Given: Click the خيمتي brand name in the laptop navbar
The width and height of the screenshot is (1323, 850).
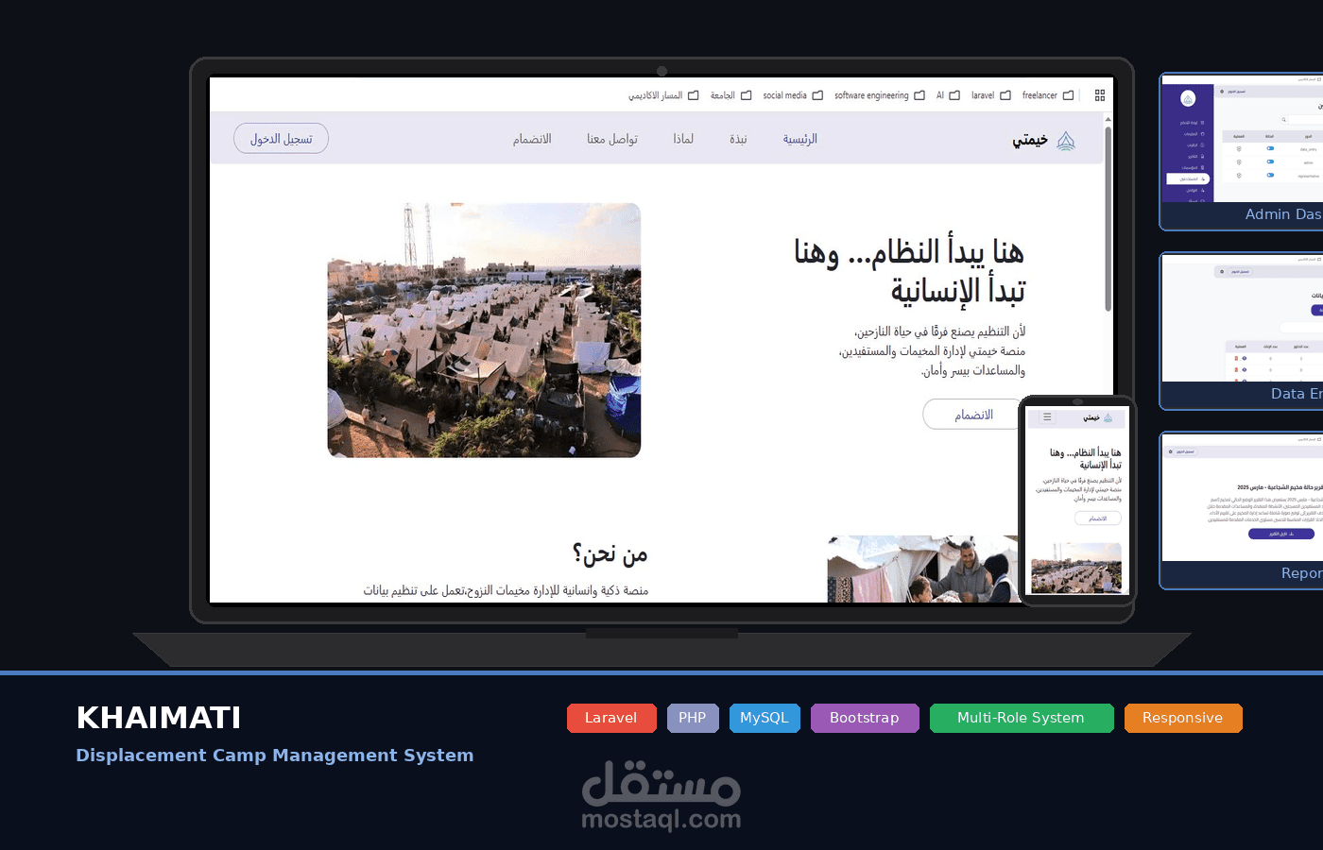Looking at the screenshot, I should click(1030, 141).
